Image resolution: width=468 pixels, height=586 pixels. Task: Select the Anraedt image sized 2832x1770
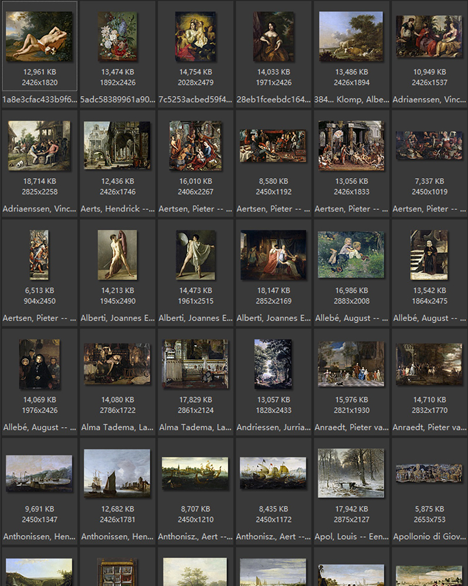(429, 364)
